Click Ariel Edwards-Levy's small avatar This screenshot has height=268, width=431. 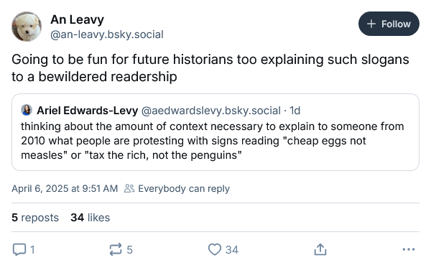click(27, 110)
